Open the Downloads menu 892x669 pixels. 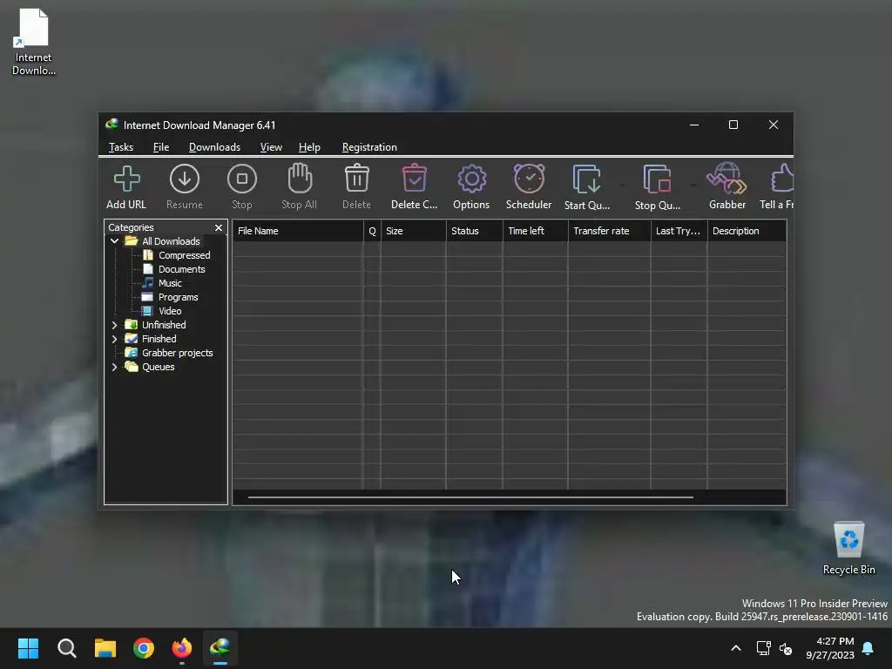tap(214, 146)
